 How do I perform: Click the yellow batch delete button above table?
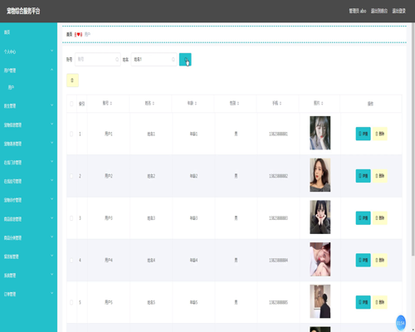point(72,81)
